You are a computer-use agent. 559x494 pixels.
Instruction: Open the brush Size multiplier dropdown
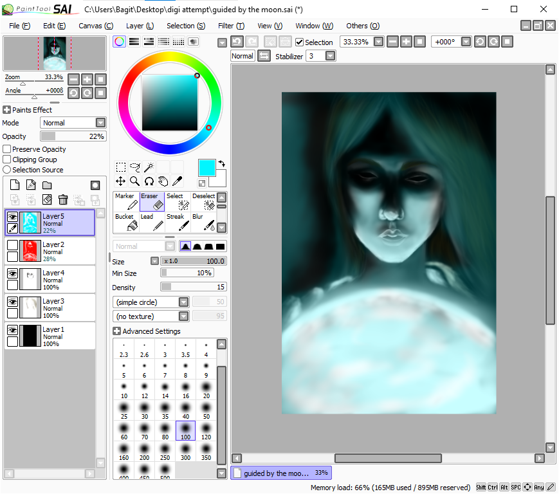[154, 261]
